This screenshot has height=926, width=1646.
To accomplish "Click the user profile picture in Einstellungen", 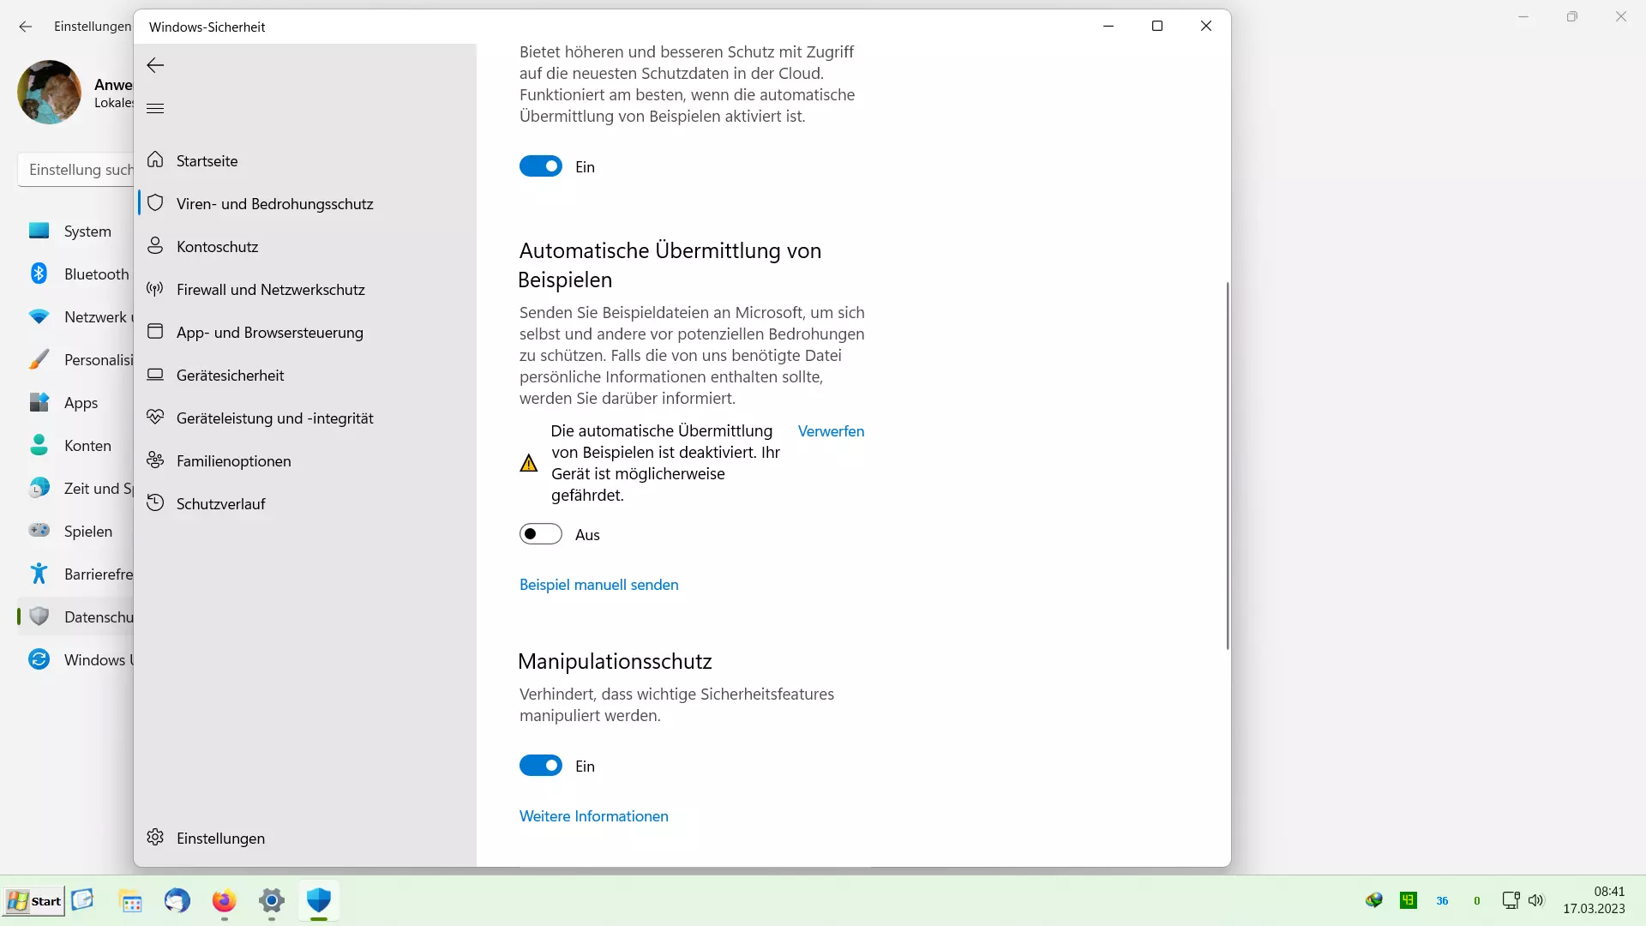I will click(49, 92).
